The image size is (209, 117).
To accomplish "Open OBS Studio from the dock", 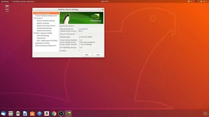I will 61,113.
